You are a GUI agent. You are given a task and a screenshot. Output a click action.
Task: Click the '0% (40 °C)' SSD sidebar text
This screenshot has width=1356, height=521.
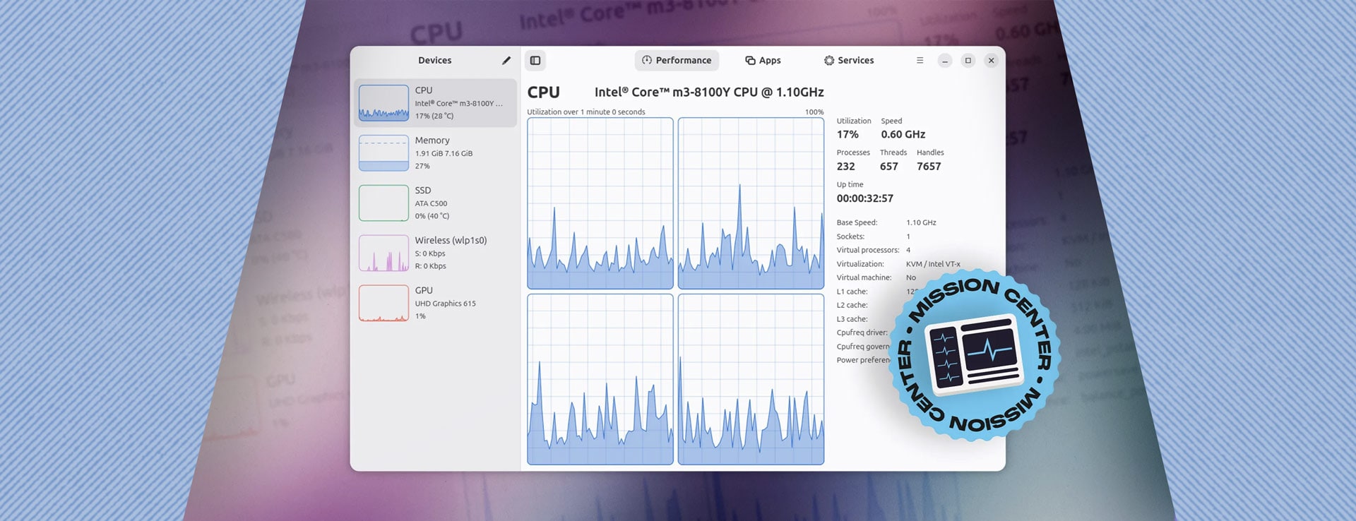[x=432, y=216]
